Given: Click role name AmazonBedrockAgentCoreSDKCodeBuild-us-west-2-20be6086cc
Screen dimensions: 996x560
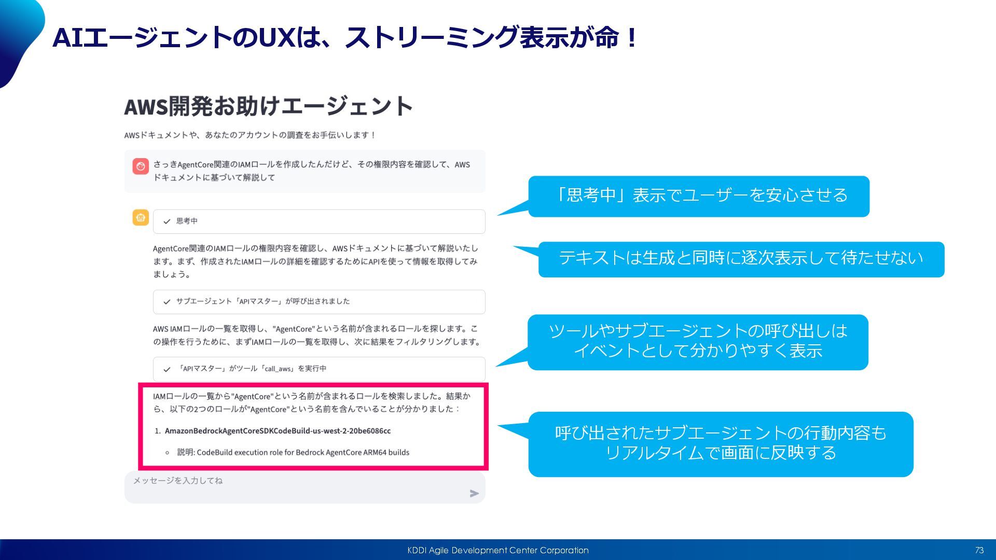Looking at the screenshot, I should click(x=278, y=431).
